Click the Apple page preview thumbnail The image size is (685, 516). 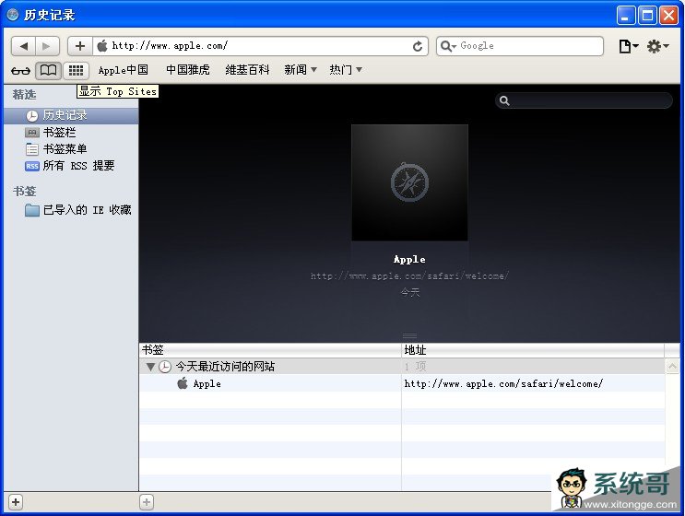tap(409, 182)
